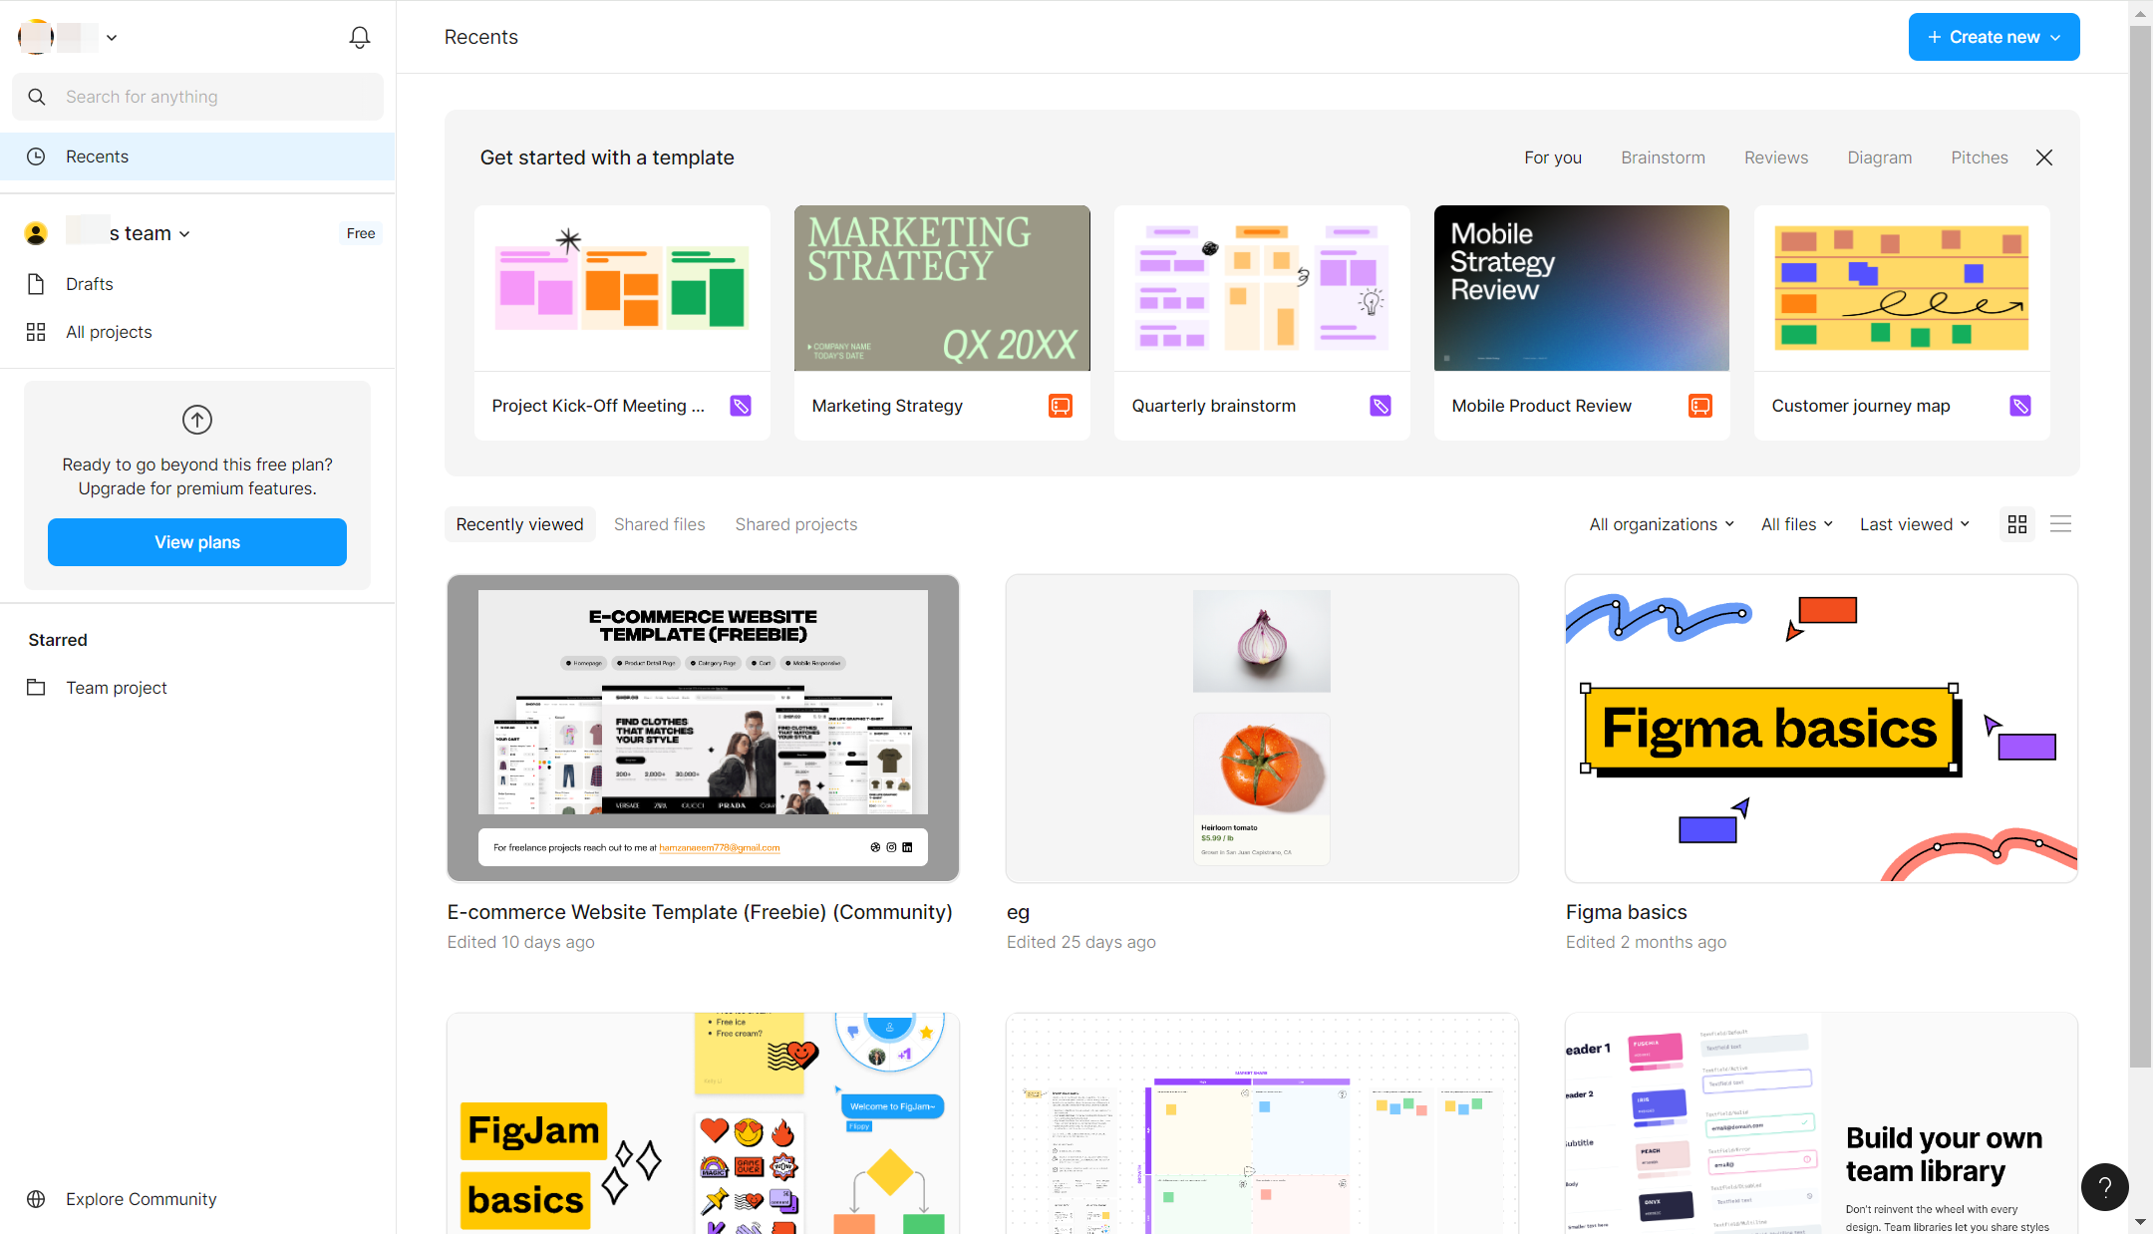Screen dimensions: 2153x1234
Task: Select the Recently viewed tab
Action: point(520,524)
